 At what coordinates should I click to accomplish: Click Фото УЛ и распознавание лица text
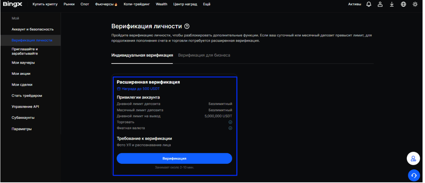[144, 145]
